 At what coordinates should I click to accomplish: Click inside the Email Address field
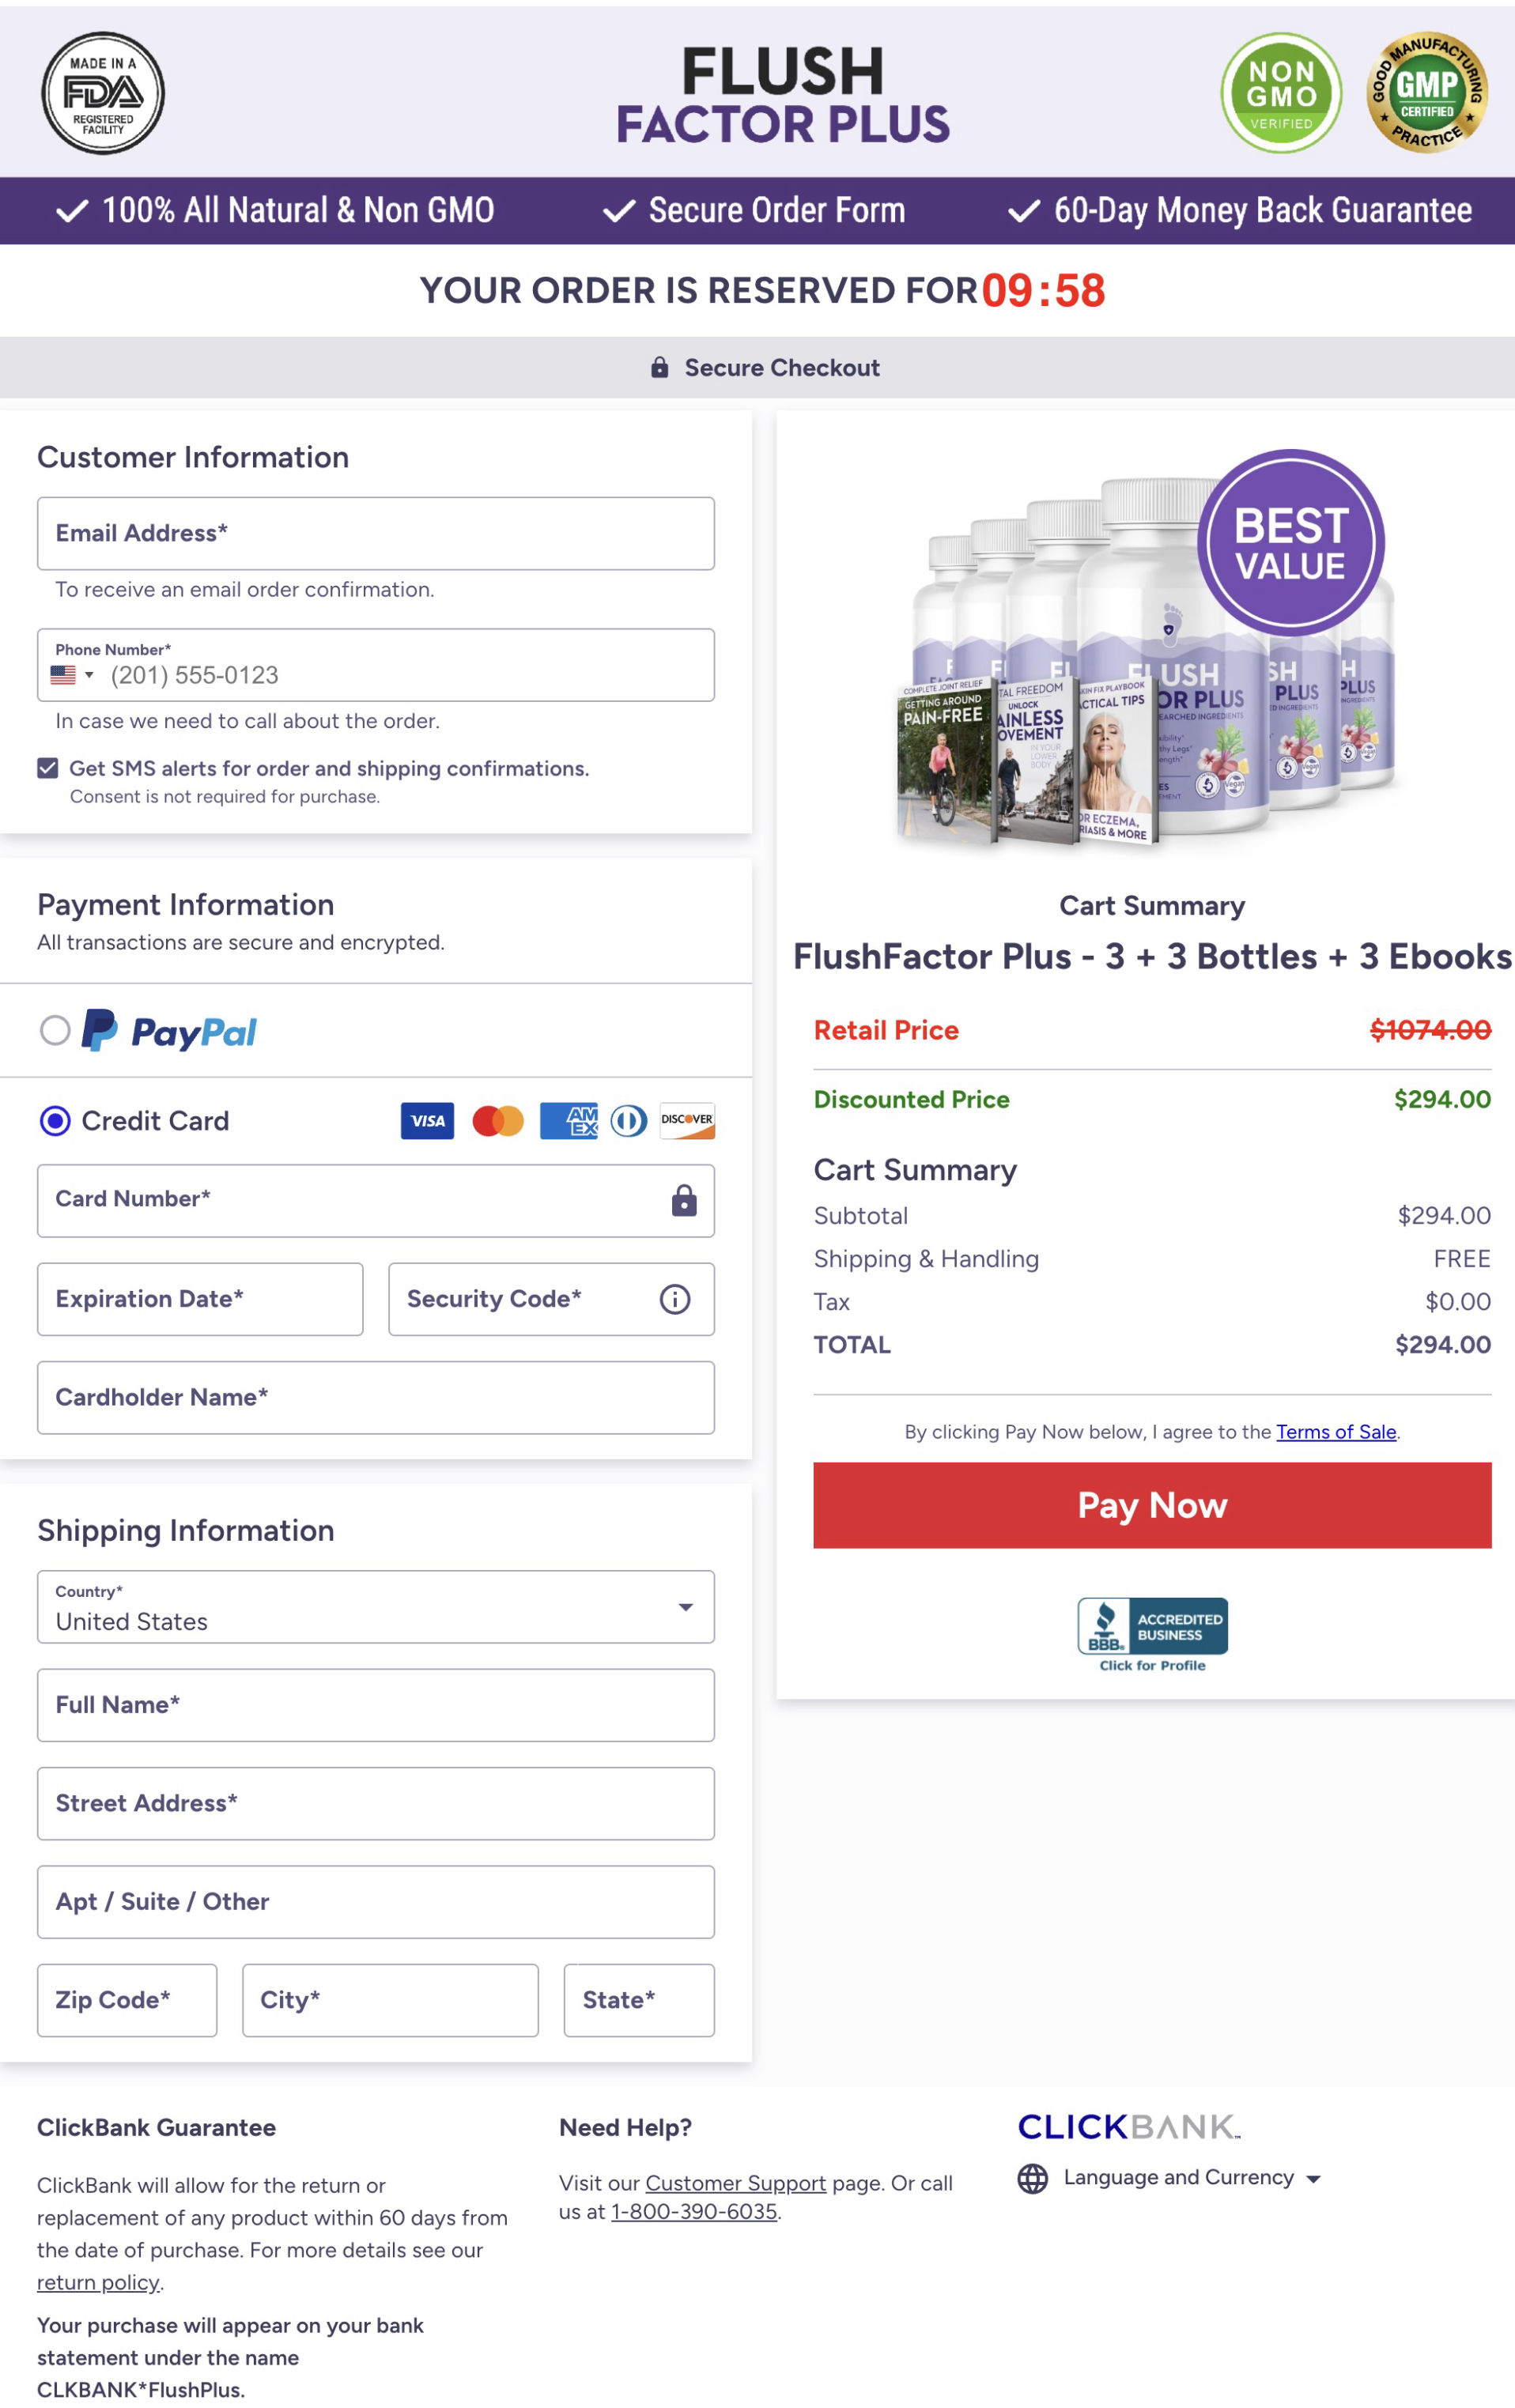point(376,533)
